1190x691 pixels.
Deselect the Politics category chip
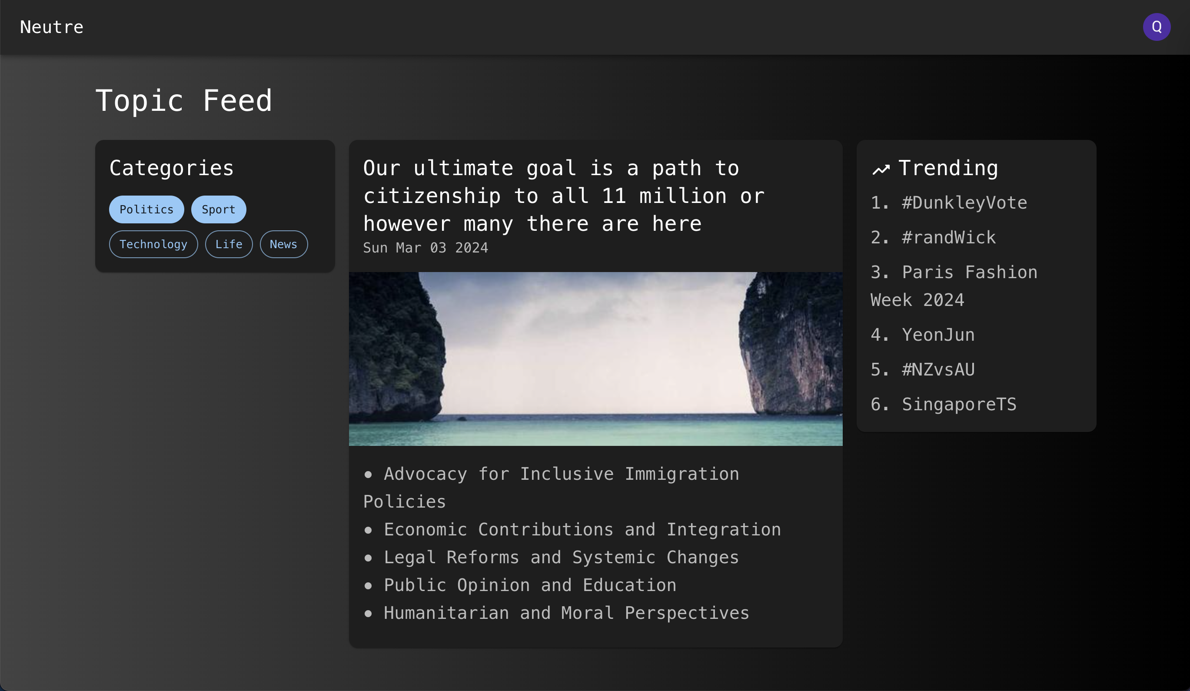pos(146,209)
